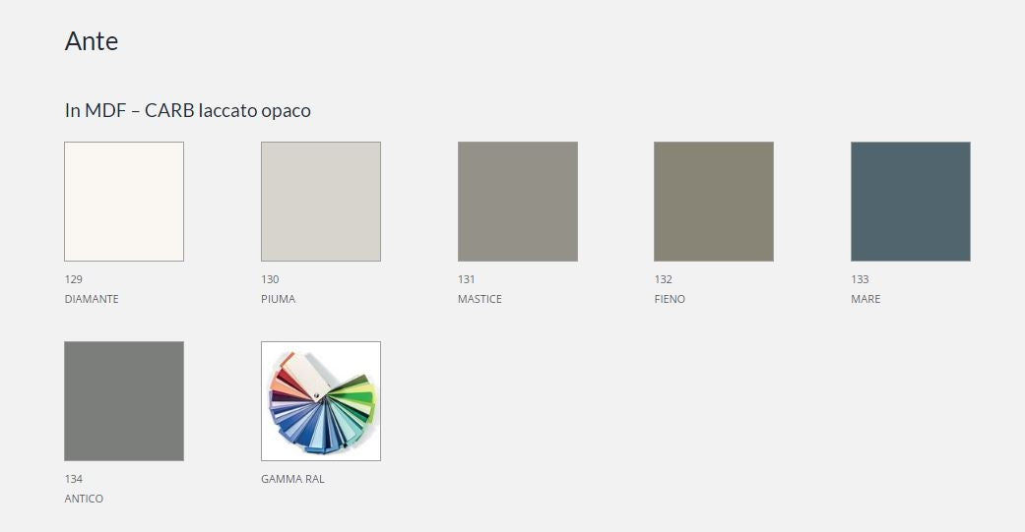Choose the Piuma light grey swatch
Viewport: 1025px width, 532px height.
pyautogui.click(x=321, y=202)
